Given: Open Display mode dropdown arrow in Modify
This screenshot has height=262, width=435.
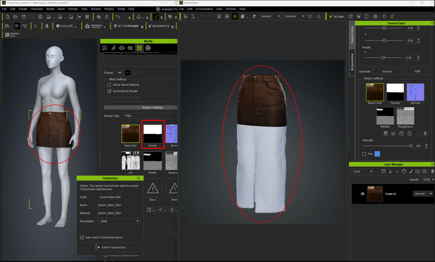Looking at the screenshot, I should (120, 72).
